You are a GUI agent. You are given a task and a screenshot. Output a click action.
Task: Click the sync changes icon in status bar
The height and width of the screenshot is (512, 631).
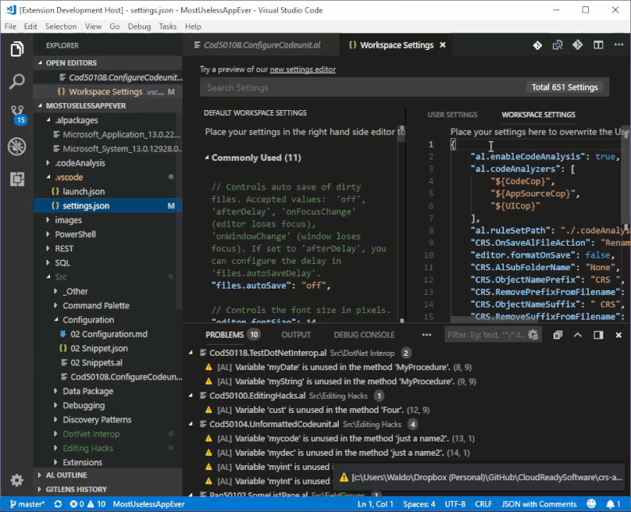pos(58,504)
